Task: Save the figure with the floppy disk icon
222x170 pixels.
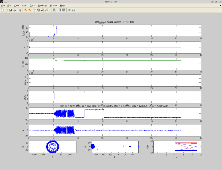Action: tap(11, 10)
